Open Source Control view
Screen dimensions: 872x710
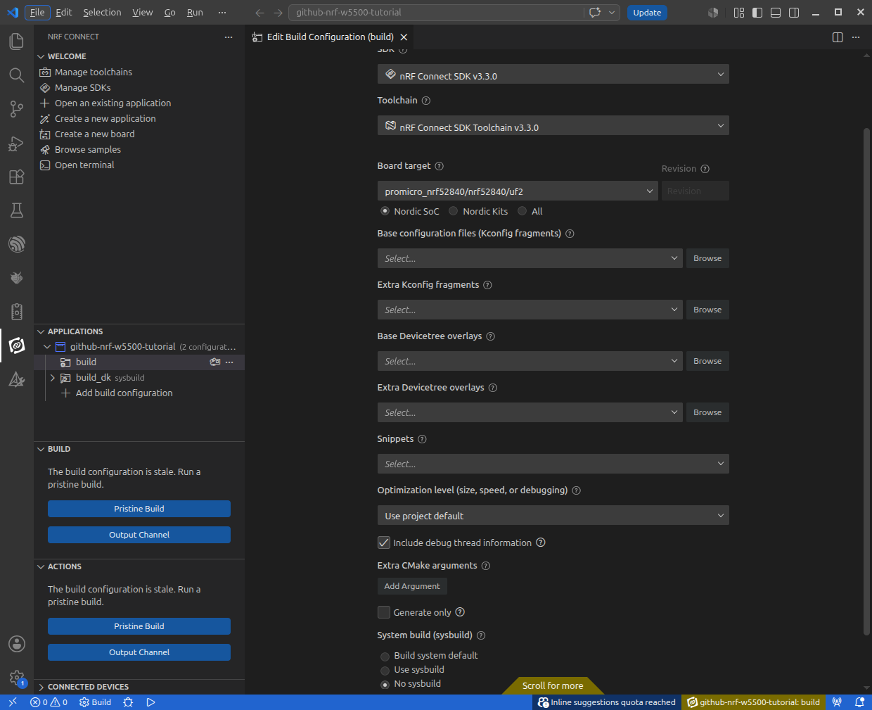point(17,109)
